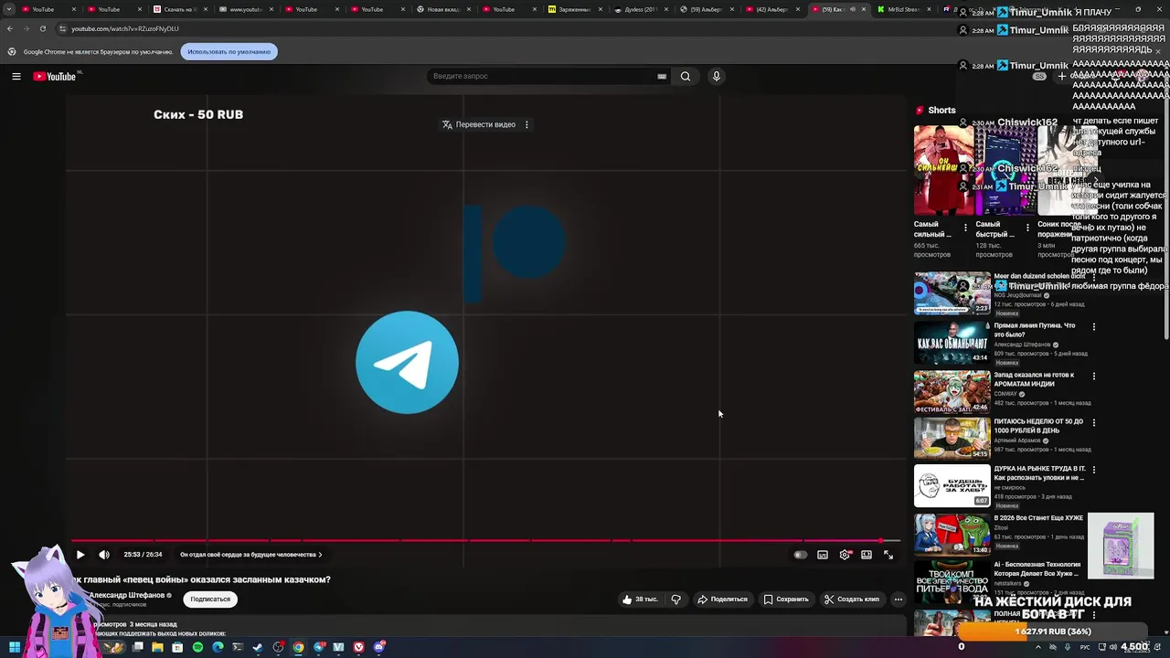Toggle the autoplay switch in player
Screen dimensions: 1170x658
(x=801, y=555)
